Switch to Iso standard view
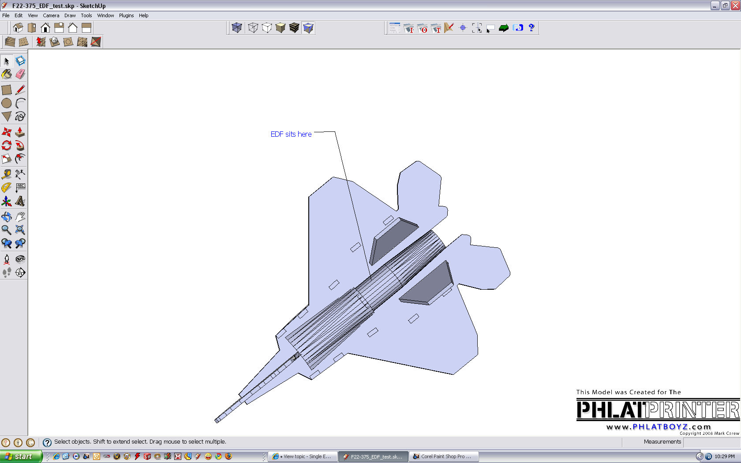741x463 pixels. pyautogui.click(x=18, y=28)
